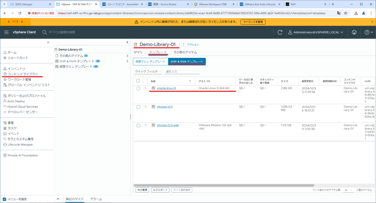376x203 pixels.
Task: Open イベント in the sidebar
Action: [x=11, y=133]
